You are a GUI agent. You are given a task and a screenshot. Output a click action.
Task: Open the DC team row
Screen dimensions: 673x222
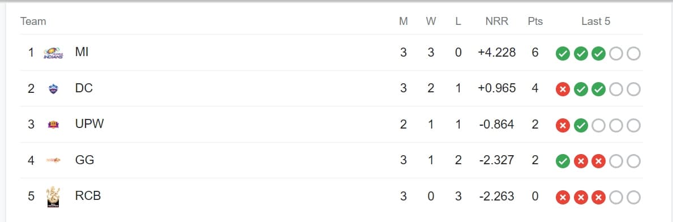[331, 88]
